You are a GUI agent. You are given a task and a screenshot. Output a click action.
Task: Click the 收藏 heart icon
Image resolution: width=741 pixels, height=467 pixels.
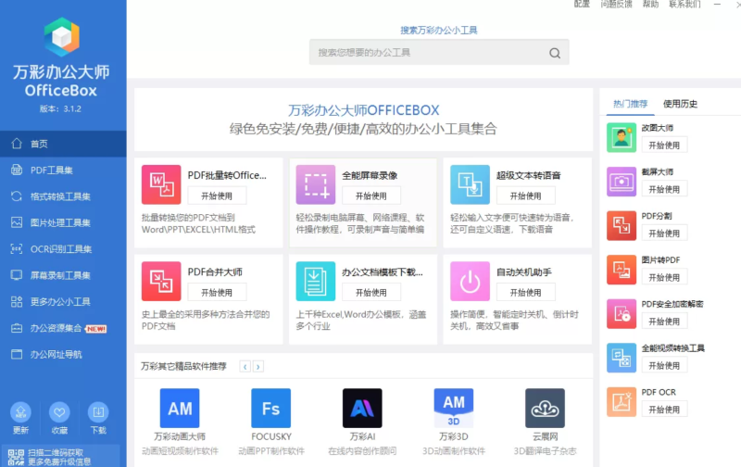(59, 412)
